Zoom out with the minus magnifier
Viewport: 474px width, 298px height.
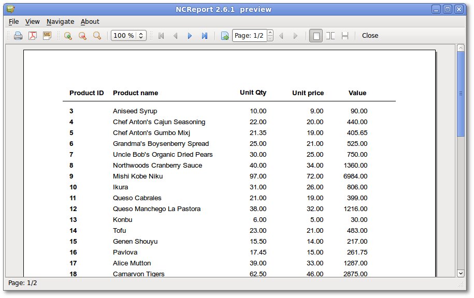pos(82,36)
